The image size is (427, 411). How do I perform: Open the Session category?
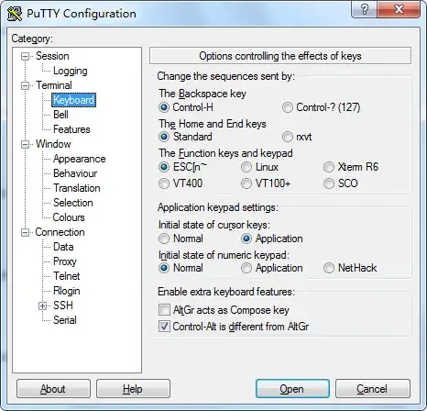pos(52,56)
